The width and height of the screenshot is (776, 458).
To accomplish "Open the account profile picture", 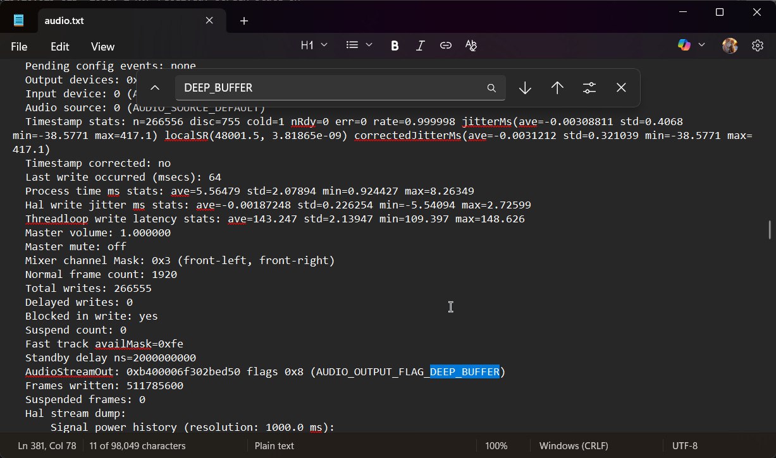I will click(730, 45).
